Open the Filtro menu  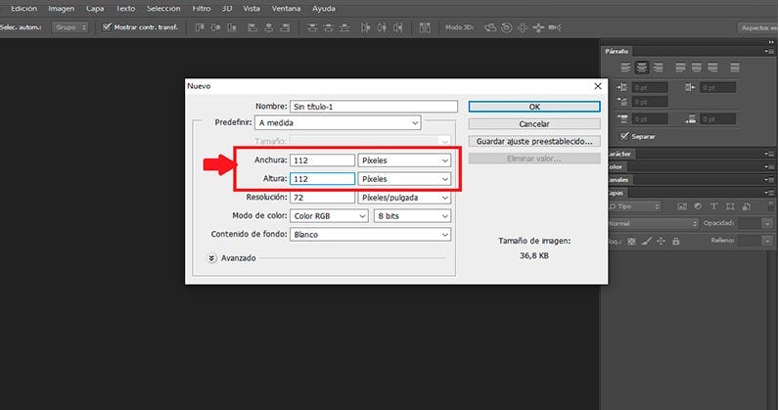coord(201,8)
